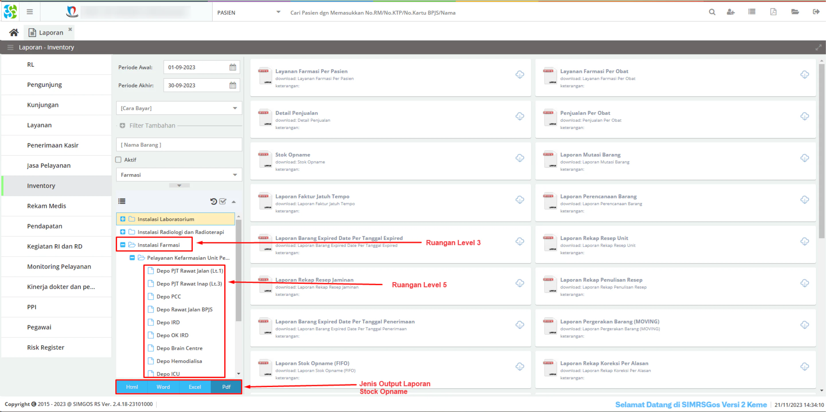826x412 pixels.
Task: Choose Pdf output format button
Action: click(x=226, y=387)
